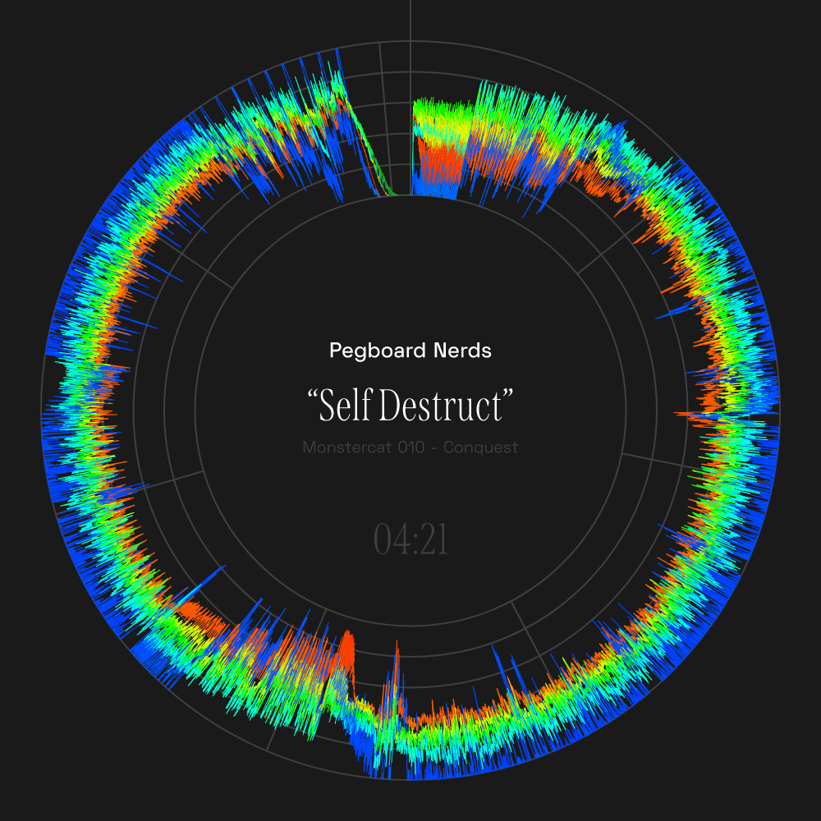
Task: Click the song title "Self Destruct"
Action: pyautogui.click(x=410, y=405)
